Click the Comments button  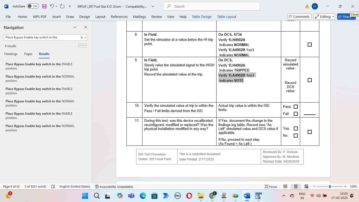300,17
